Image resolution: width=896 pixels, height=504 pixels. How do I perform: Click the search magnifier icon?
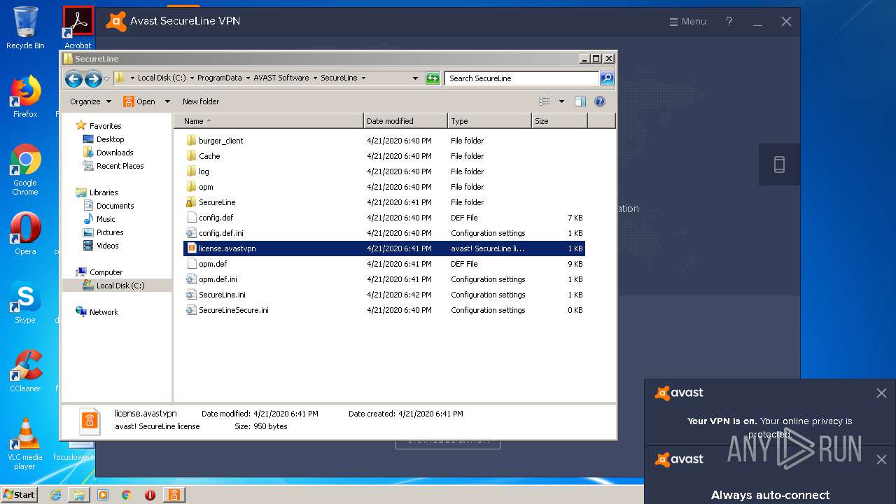pyautogui.click(x=607, y=78)
